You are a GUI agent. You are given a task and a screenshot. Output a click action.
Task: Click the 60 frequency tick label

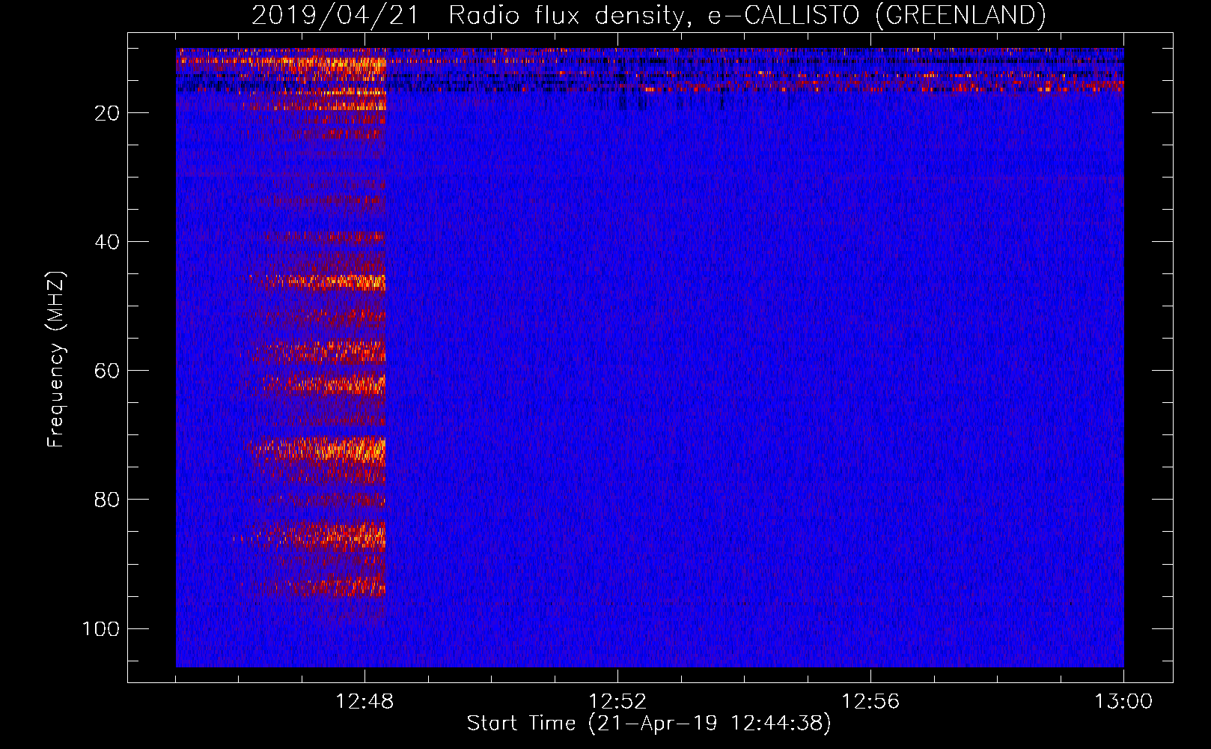coord(107,371)
